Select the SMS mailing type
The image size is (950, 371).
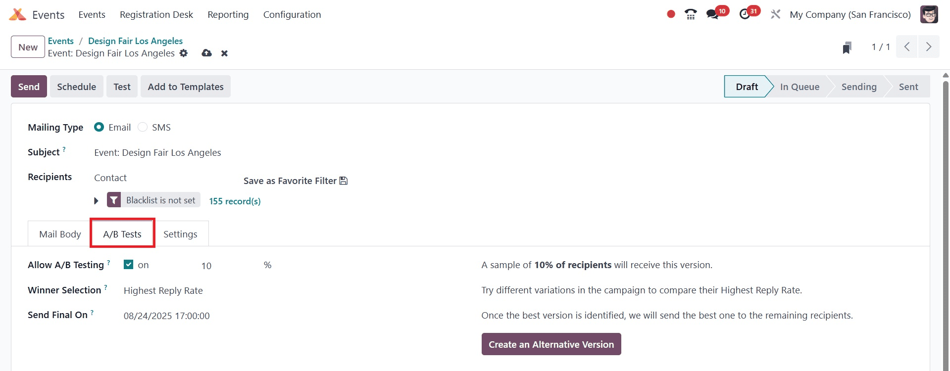coord(143,127)
